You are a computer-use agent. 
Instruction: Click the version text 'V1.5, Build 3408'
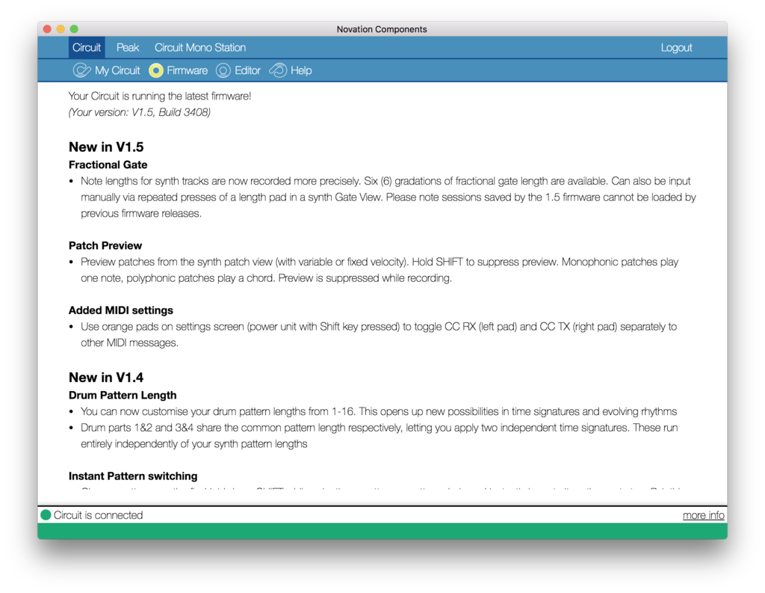170,112
